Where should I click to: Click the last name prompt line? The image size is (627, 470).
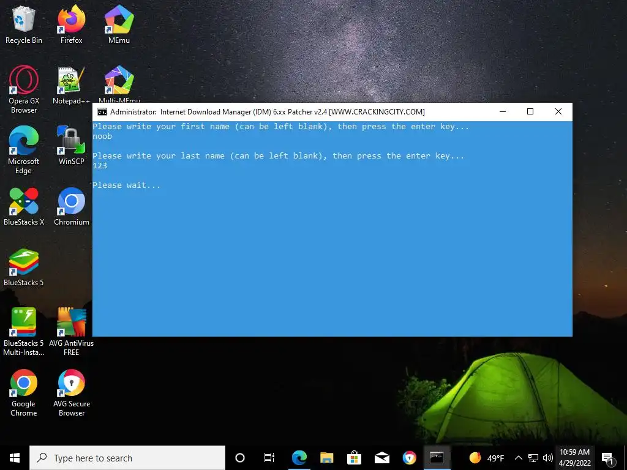[279, 156]
